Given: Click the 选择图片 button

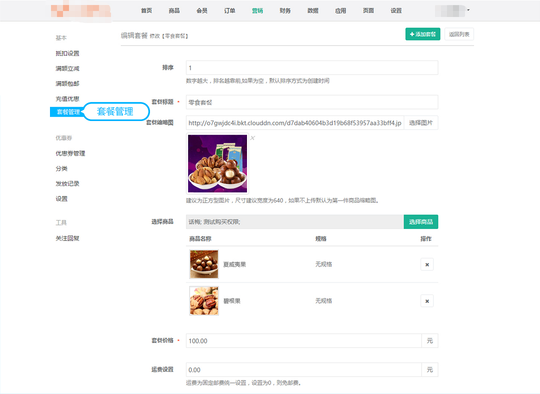Looking at the screenshot, I should [421, 123].
